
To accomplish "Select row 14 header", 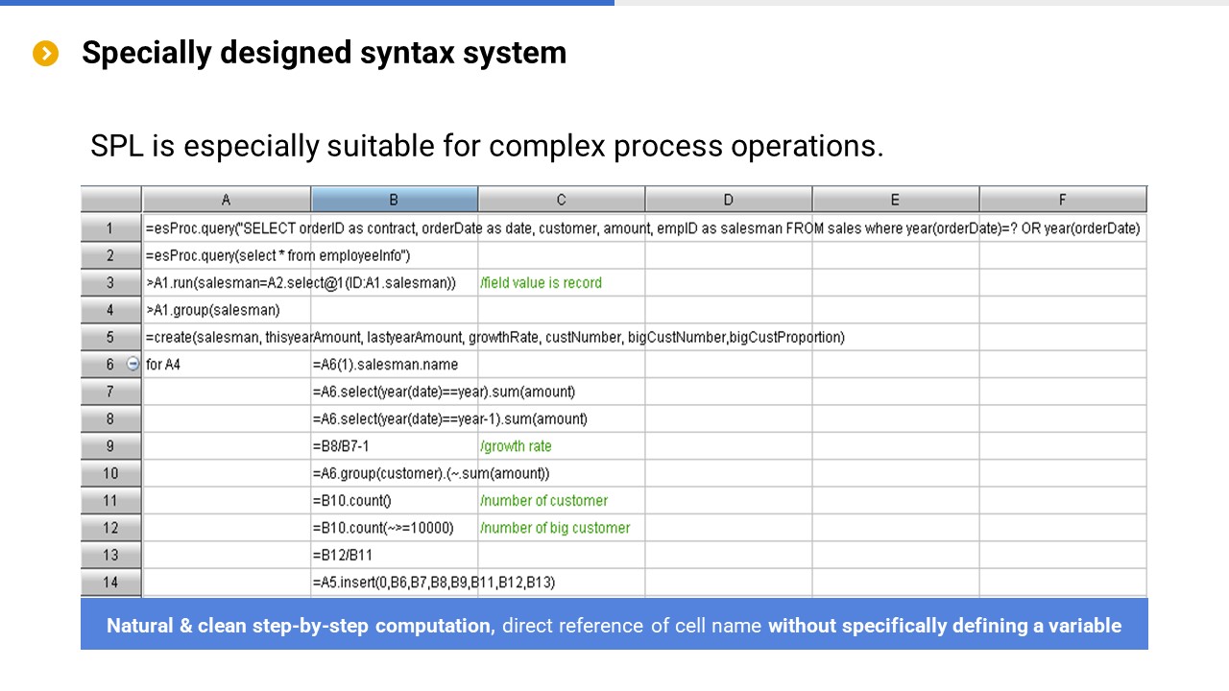I will click(110, 583).
